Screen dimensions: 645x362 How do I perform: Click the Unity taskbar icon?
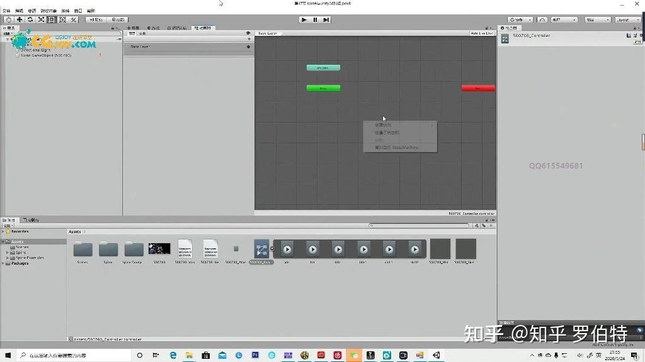pos(437,355)
